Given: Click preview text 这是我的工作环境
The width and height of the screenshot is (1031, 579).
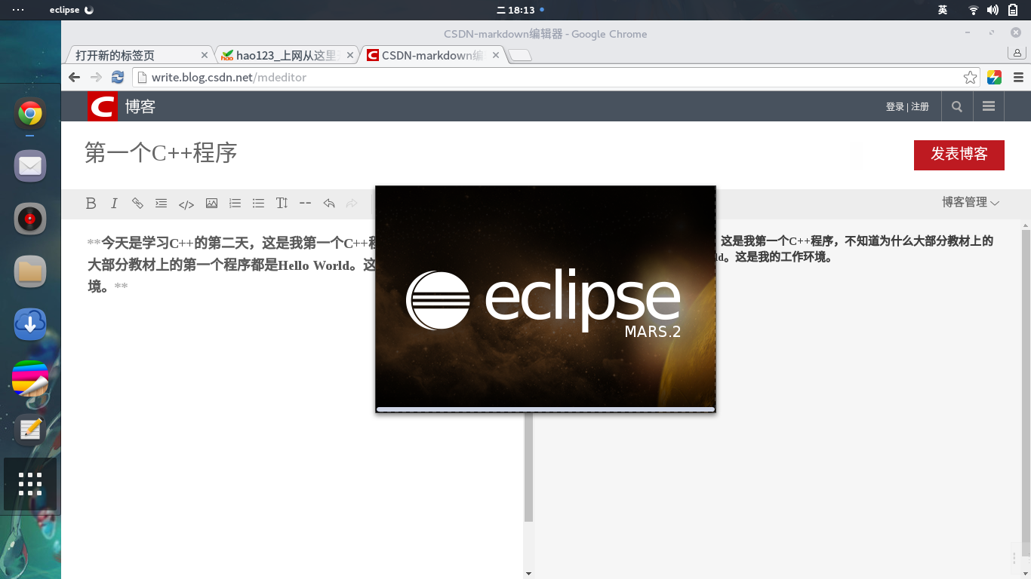Looking at the screenshot, I should (783, 256).
